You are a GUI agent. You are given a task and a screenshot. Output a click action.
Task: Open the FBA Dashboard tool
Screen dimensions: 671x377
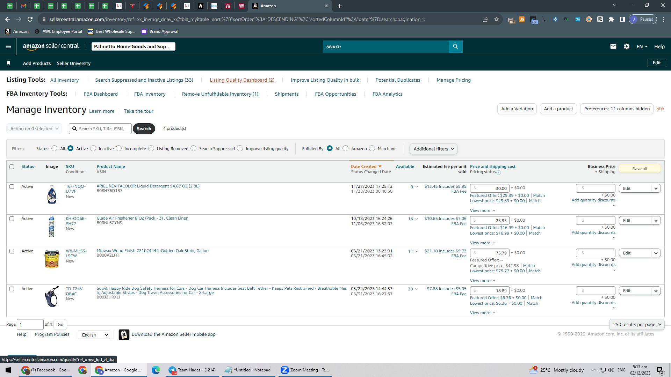coord(101,94)
